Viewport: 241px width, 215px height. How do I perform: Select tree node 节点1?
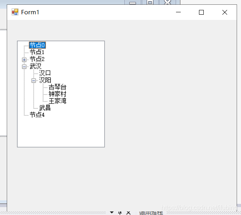click(37, 52)
